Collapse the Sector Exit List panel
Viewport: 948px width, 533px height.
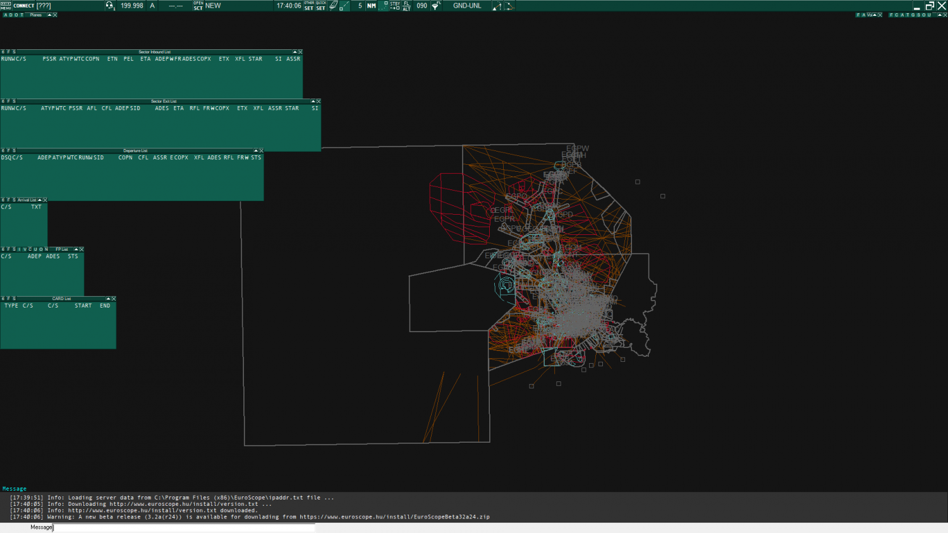tap(313, 101)
